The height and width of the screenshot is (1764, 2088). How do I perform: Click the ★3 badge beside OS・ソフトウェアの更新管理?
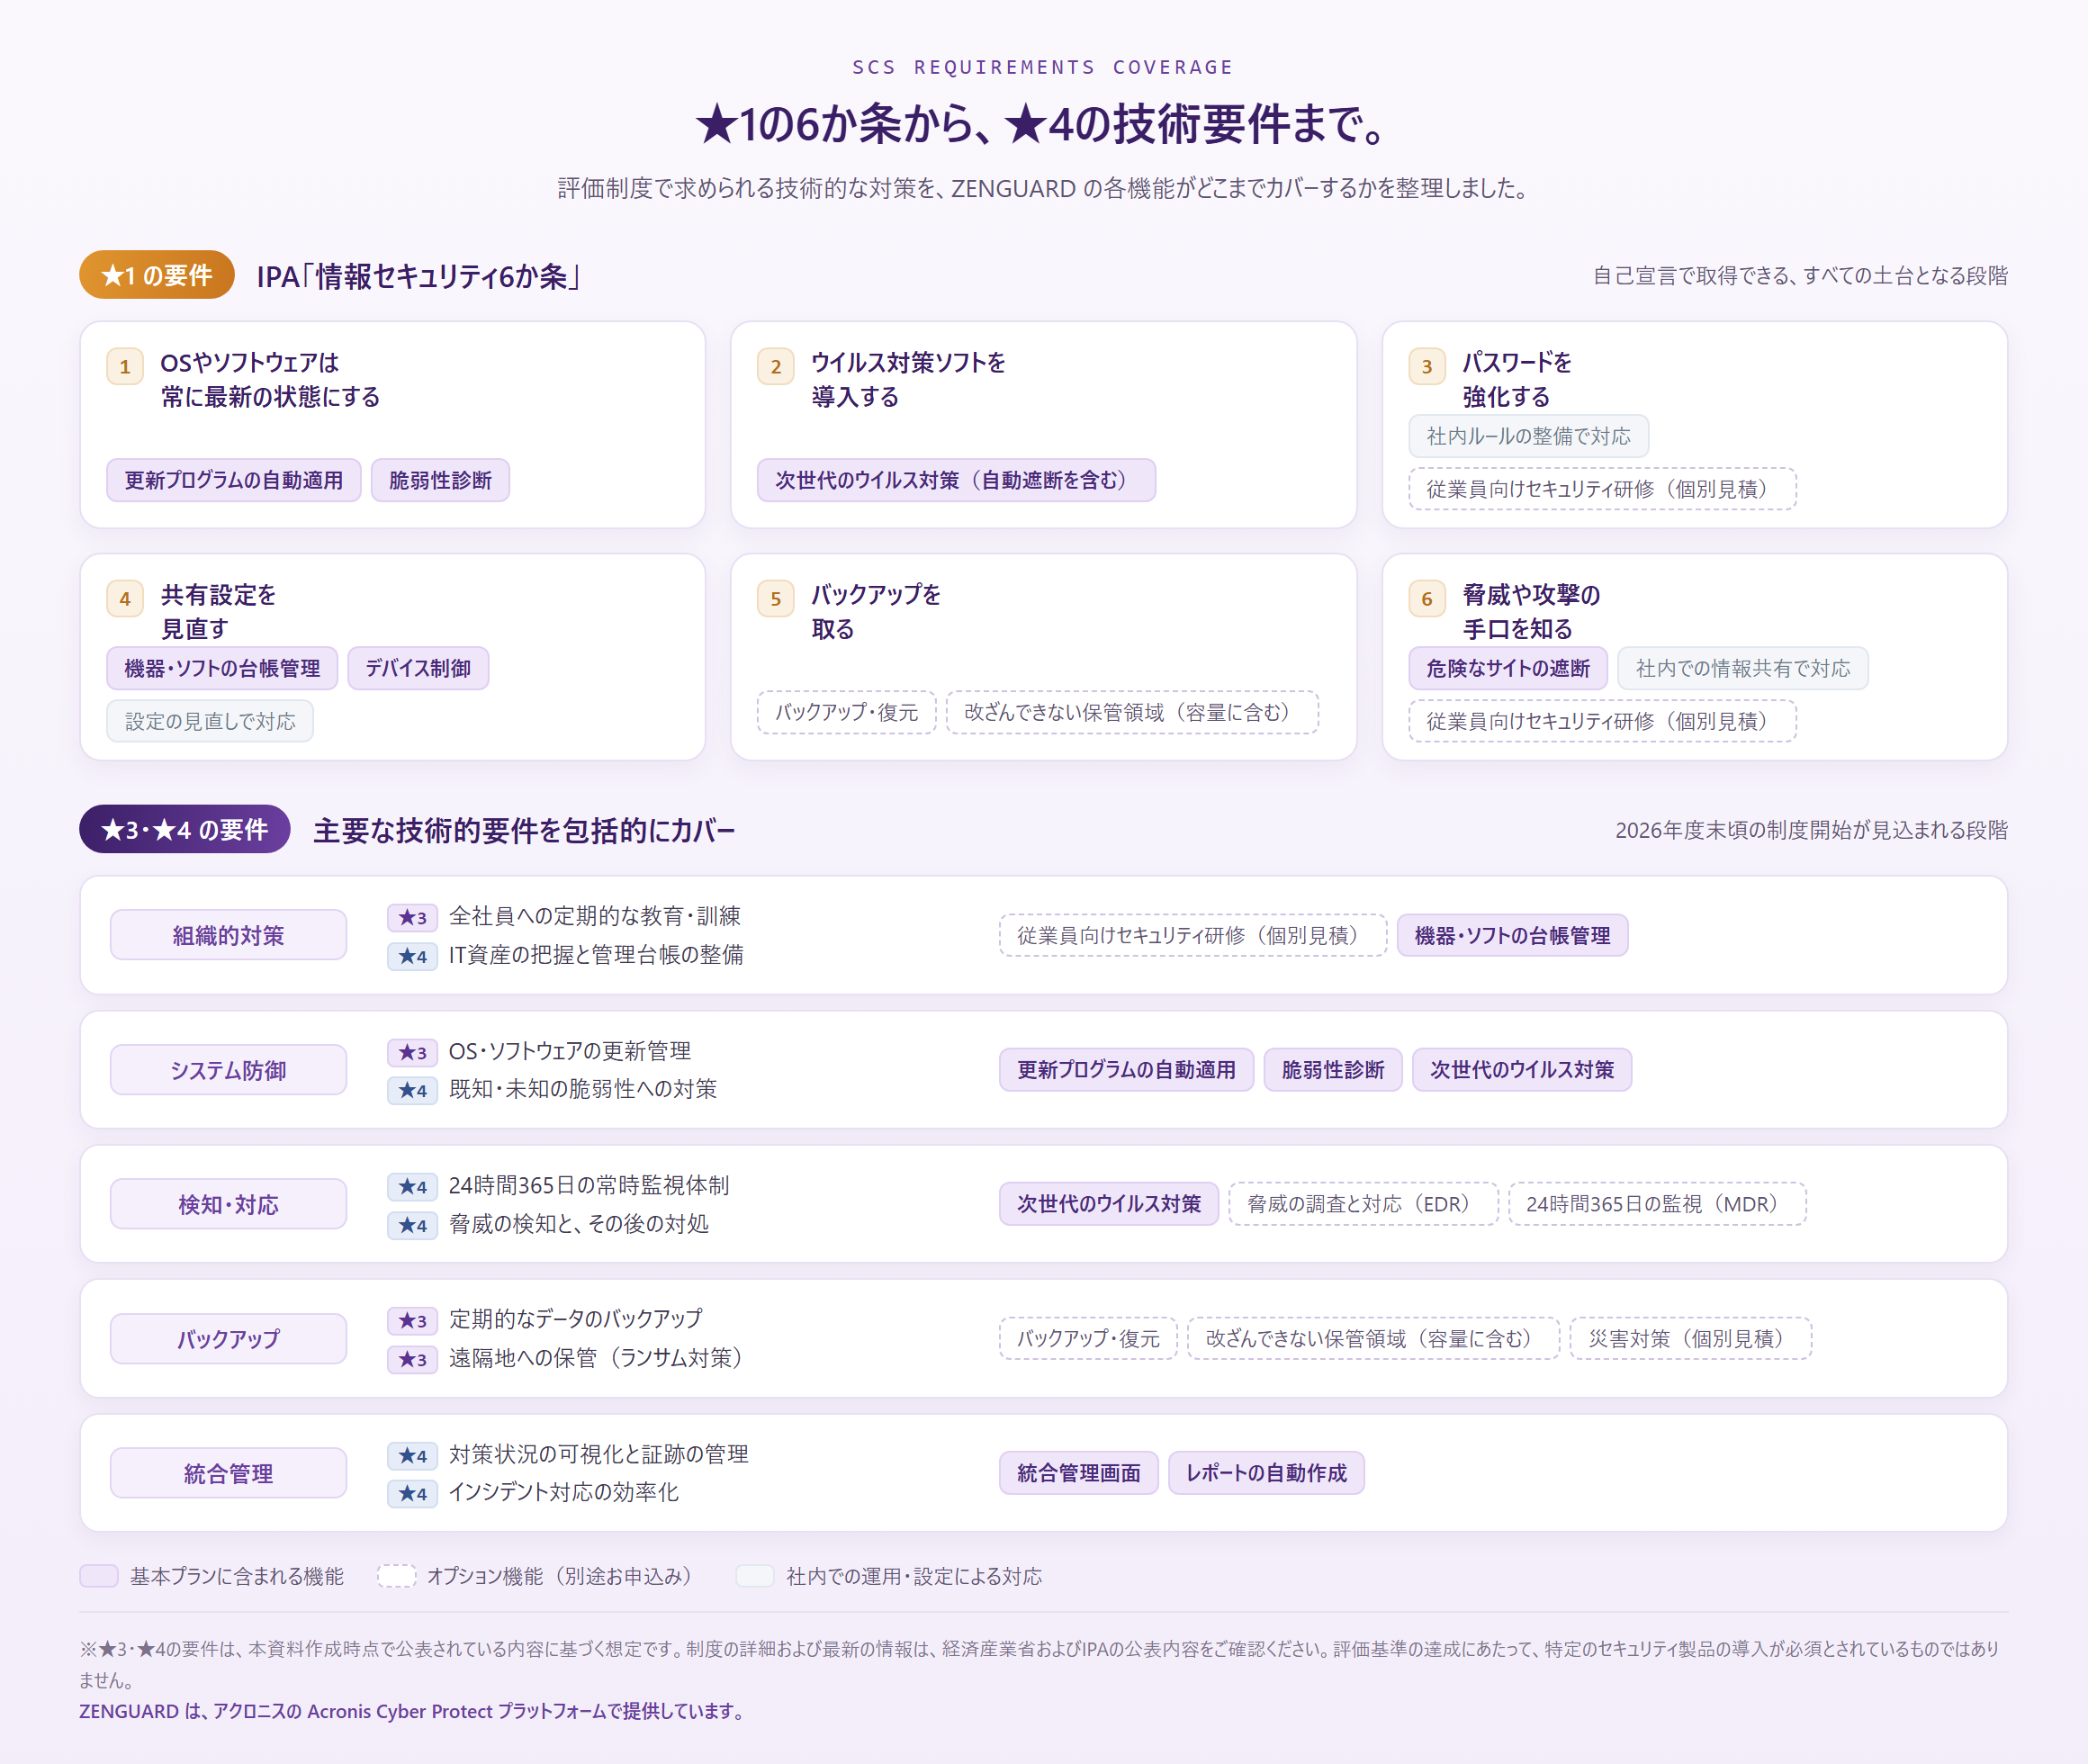point(413,1052)
